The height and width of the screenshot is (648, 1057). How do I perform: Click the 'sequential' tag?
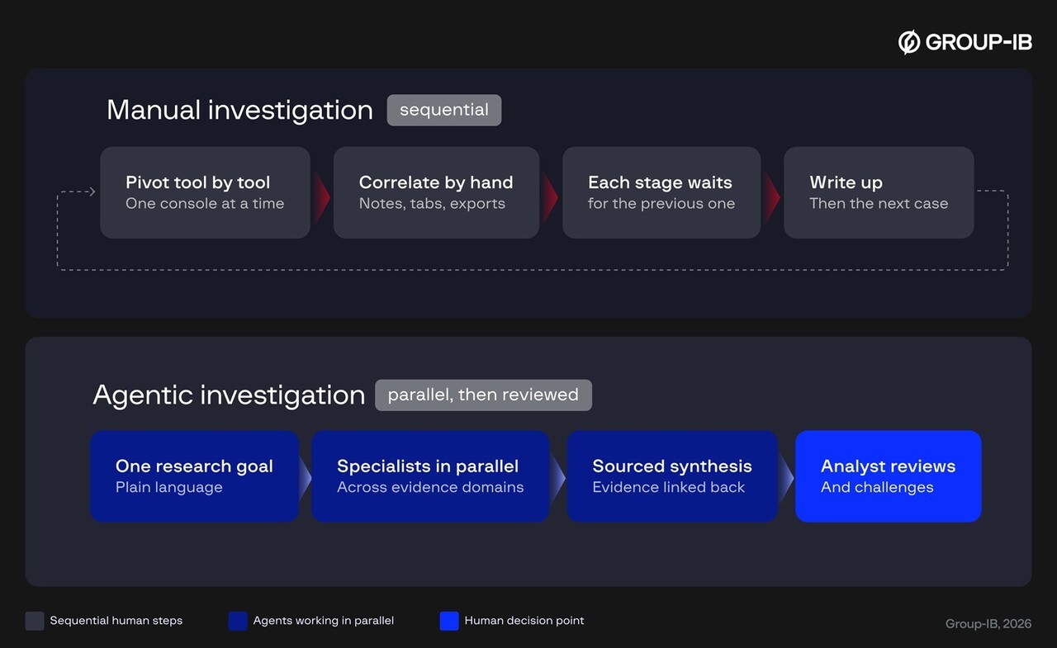(x=444, y=110)
